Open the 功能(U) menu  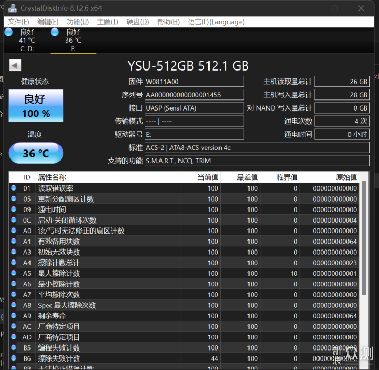(x=78, y=22)
